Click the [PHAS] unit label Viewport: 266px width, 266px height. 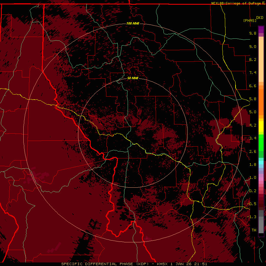[x=250, y=20]
